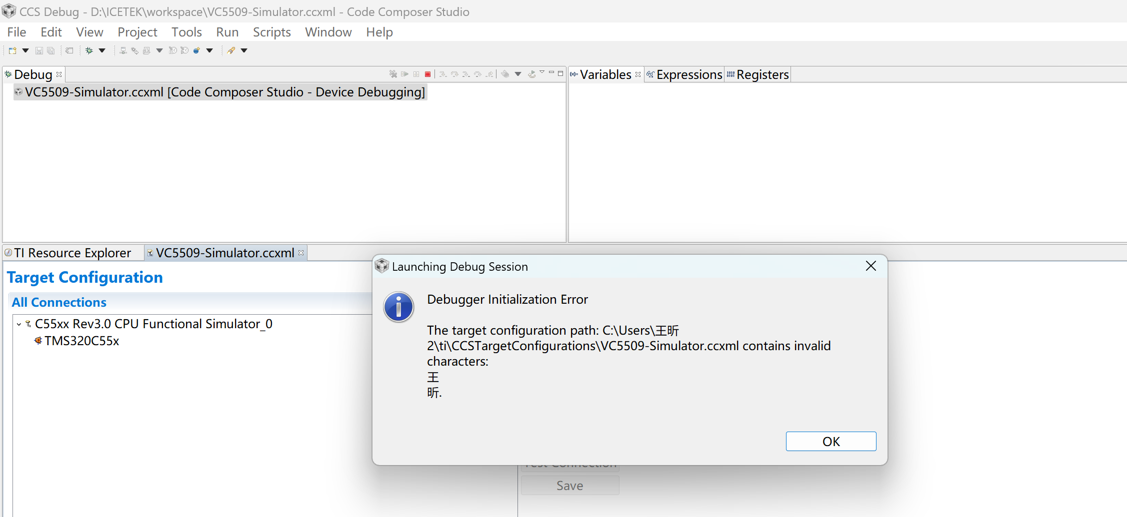Click the Step Over icon in Debug view
Screen dimensions: 1127x517
tap(454, 74)
